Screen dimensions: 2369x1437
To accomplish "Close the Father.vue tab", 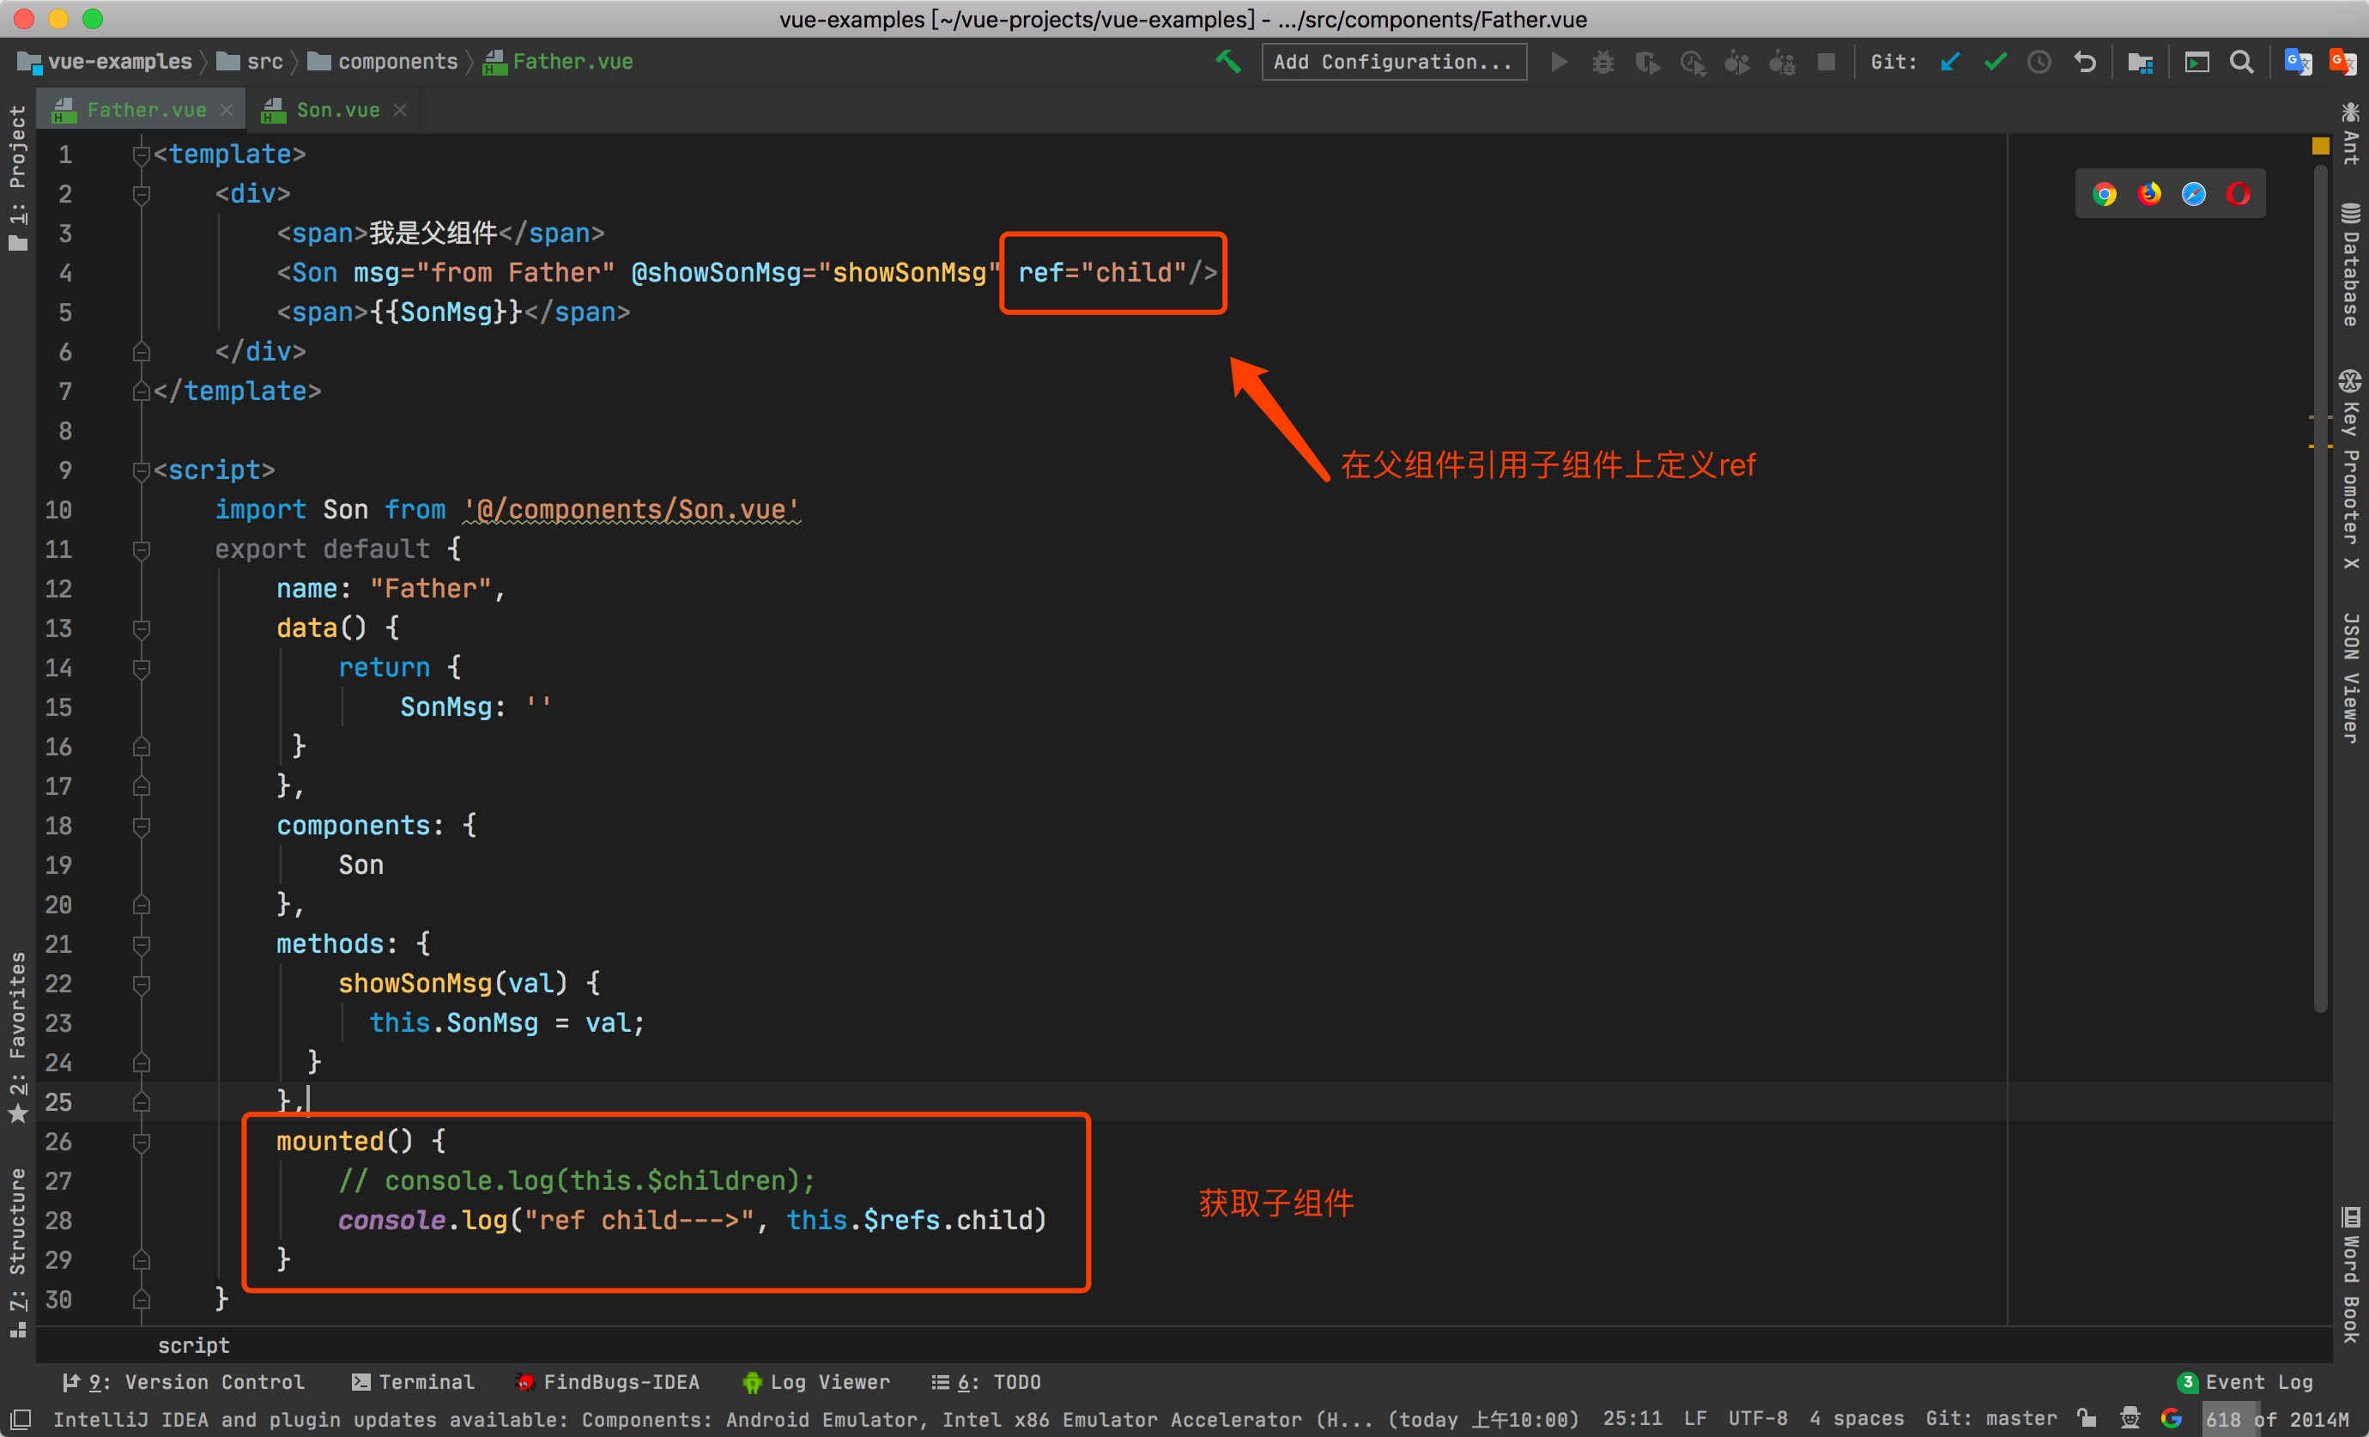I will 227,110.
